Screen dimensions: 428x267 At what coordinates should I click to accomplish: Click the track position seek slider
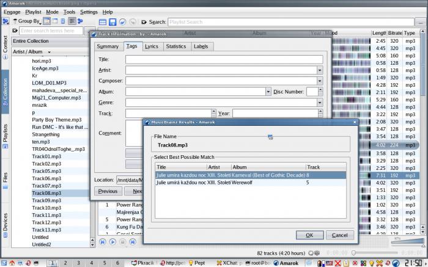pyautogui.click(x=374, y=253)
